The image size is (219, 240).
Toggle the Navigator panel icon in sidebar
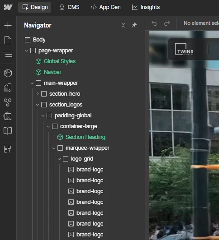click(8, 54)
